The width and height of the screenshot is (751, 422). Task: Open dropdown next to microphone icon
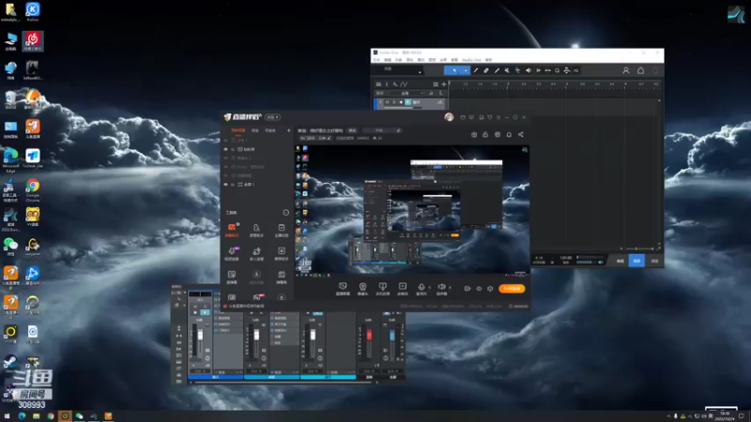(x=429, y=288)
